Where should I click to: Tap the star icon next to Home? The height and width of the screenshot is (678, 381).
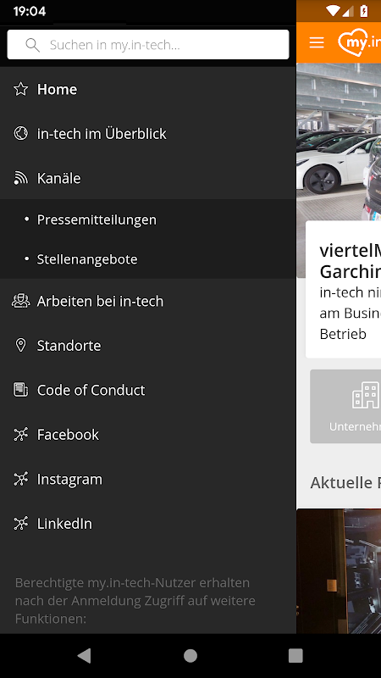pos(20,89)
